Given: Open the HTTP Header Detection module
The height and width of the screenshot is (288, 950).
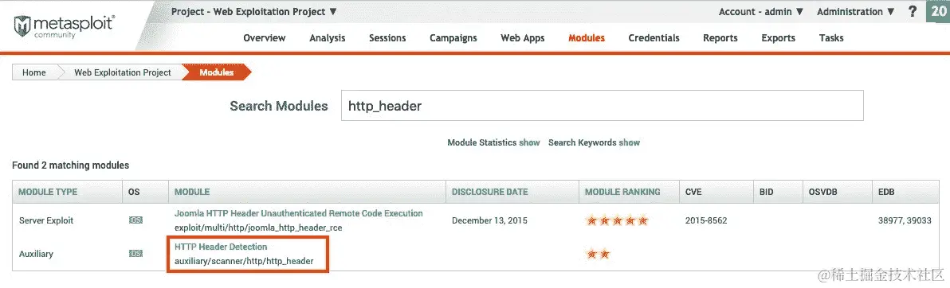Looking at the screenshot, I should 221,247.
